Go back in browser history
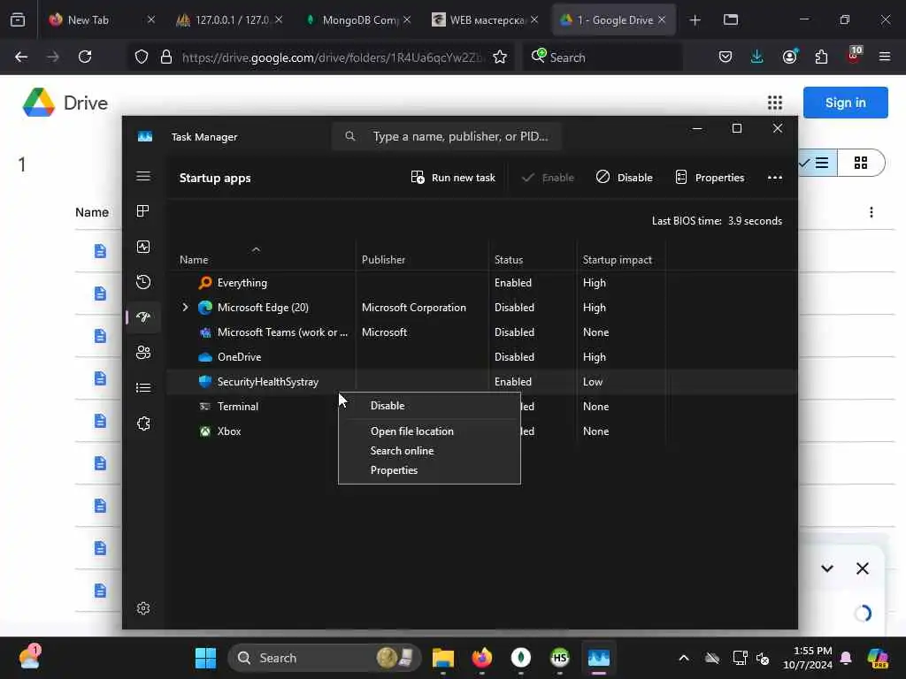 pyautogui.click(x=21, y=57)
